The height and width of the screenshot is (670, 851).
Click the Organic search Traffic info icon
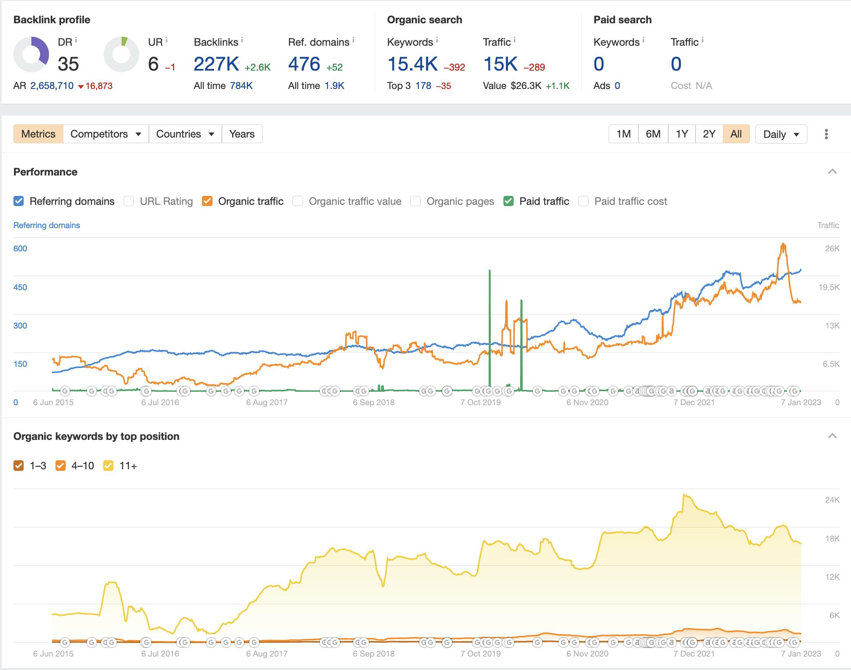(514, 40)
